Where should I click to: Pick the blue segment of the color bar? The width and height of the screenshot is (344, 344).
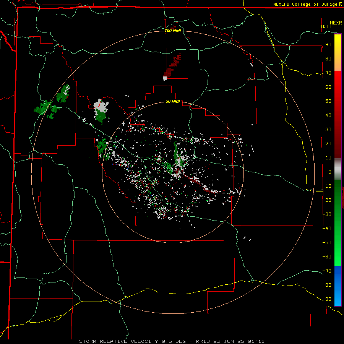click(x=338, y=286)
